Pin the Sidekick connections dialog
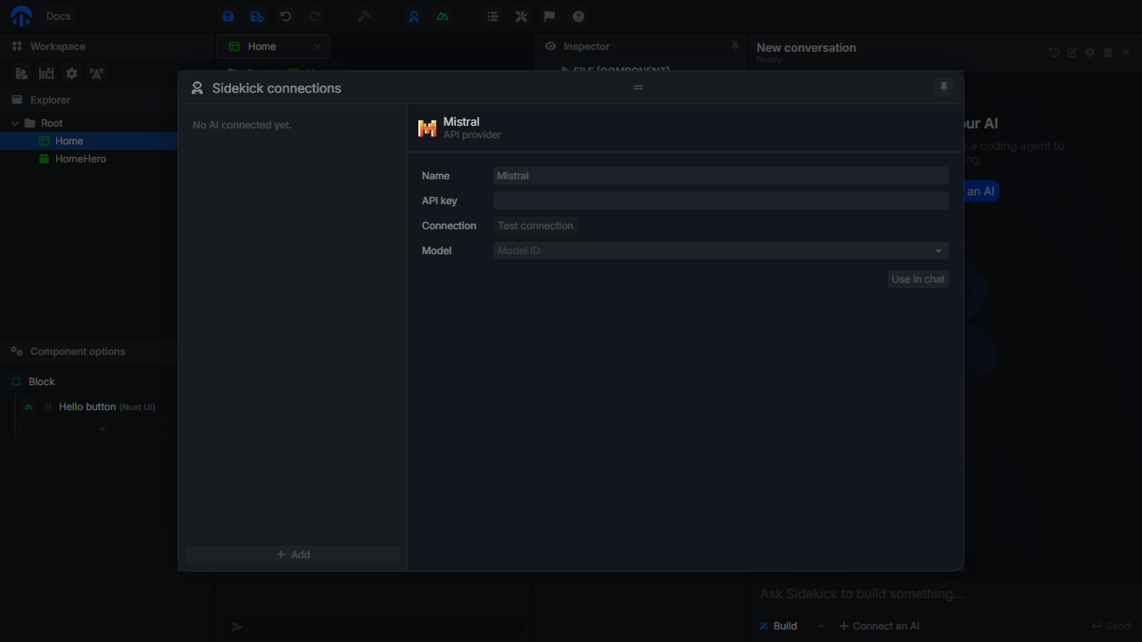 pyautogui.click(x=944, y=87)
